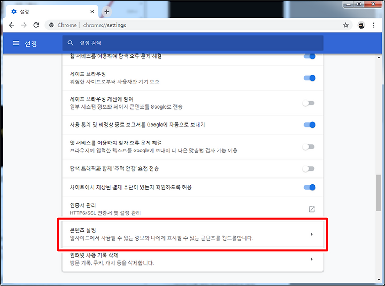Enable 맞춤법 오류 문제 해결 web service switch
385x286 pixels.
pos(309,147)
